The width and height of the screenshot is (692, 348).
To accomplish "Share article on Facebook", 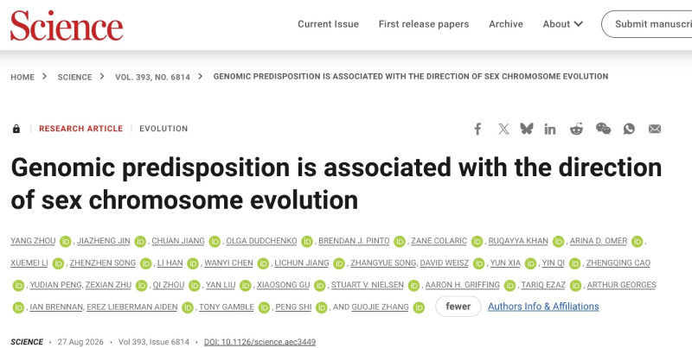I will point(477,129).
